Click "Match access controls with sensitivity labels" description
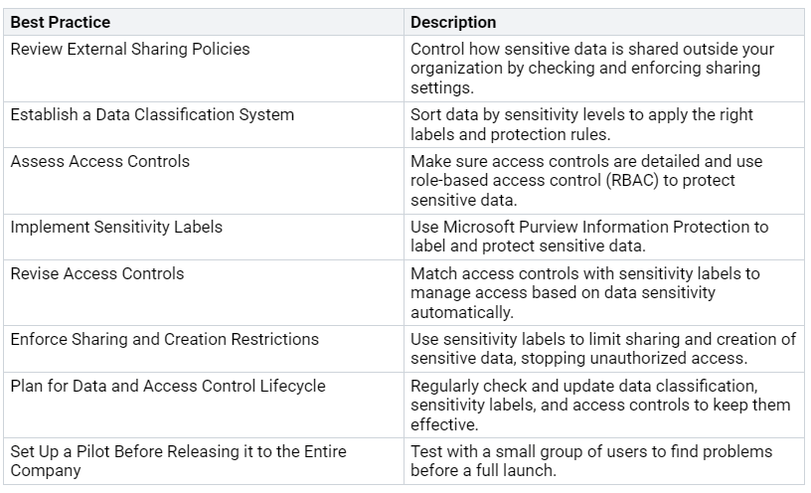The width and height of the screenshot is (811, 493). (584, 273)
